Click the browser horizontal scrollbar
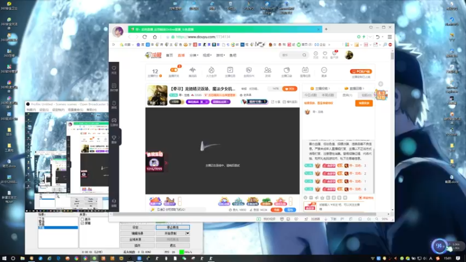 pos(244,214)
